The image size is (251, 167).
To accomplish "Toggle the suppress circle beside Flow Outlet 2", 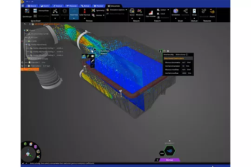I will [x=22, y=66].
